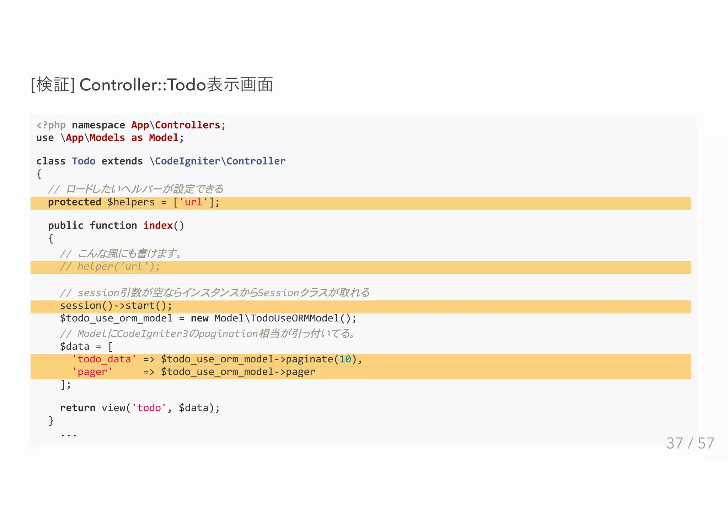Click 'return view('todo', $data);' line

pyautogui.click(x=140, y=408)
